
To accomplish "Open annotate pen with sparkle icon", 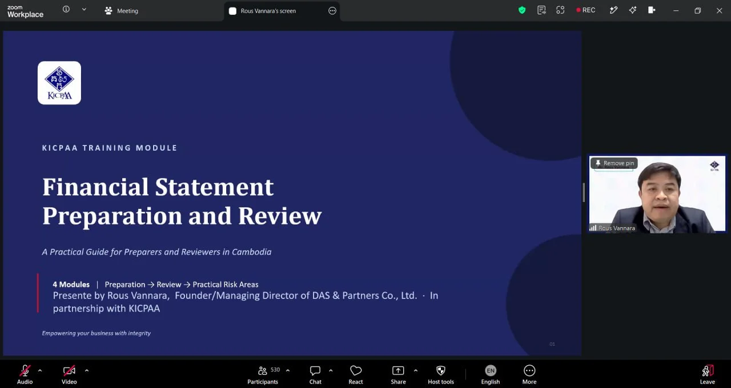I will tap(613, 10).
